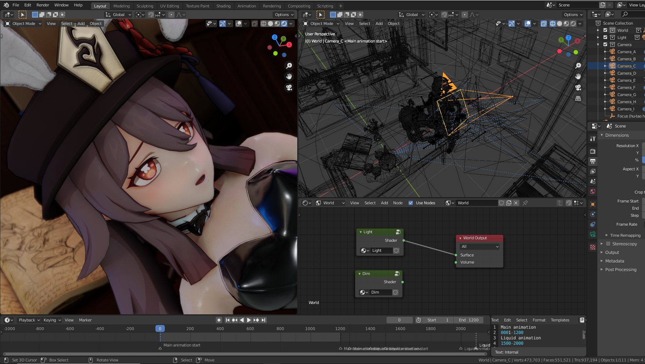The width and height of the screenshot is (645, 364).
Task: Click the zoom magnifier in the wireframe viewport
Action: click(x=578, y=66)
